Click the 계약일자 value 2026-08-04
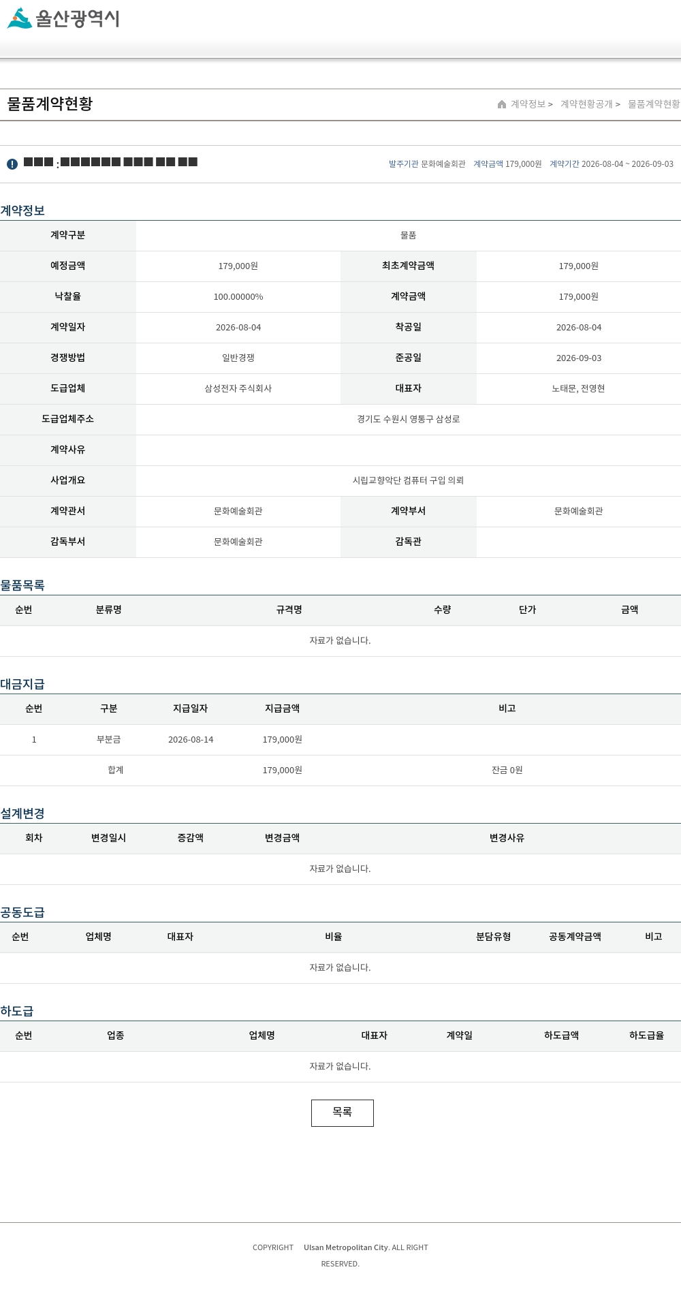The width and height of the screenshot is (681, 1291). tap(238, 328)
